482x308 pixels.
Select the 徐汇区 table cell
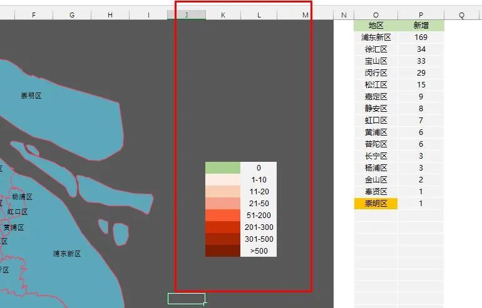[376, 49]
